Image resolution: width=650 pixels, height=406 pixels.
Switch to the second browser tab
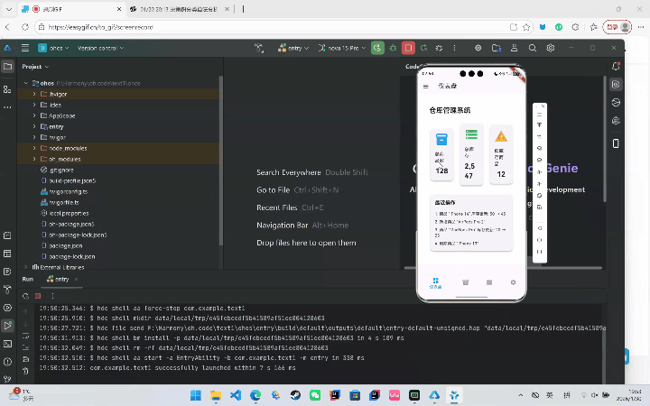tap(179, 9)
